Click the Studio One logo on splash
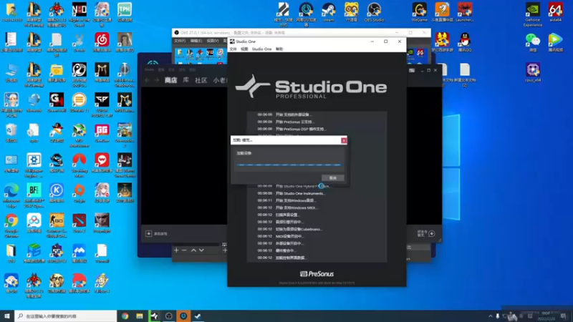 (x=312, y=87)
